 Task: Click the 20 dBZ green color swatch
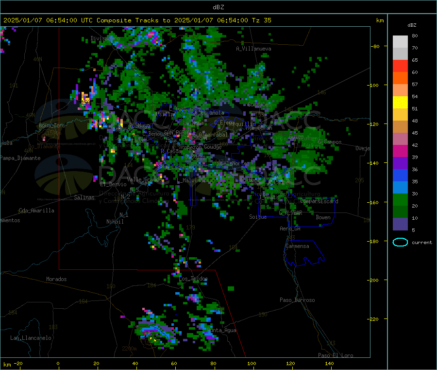pyautogui.click(x=400, y=199)
